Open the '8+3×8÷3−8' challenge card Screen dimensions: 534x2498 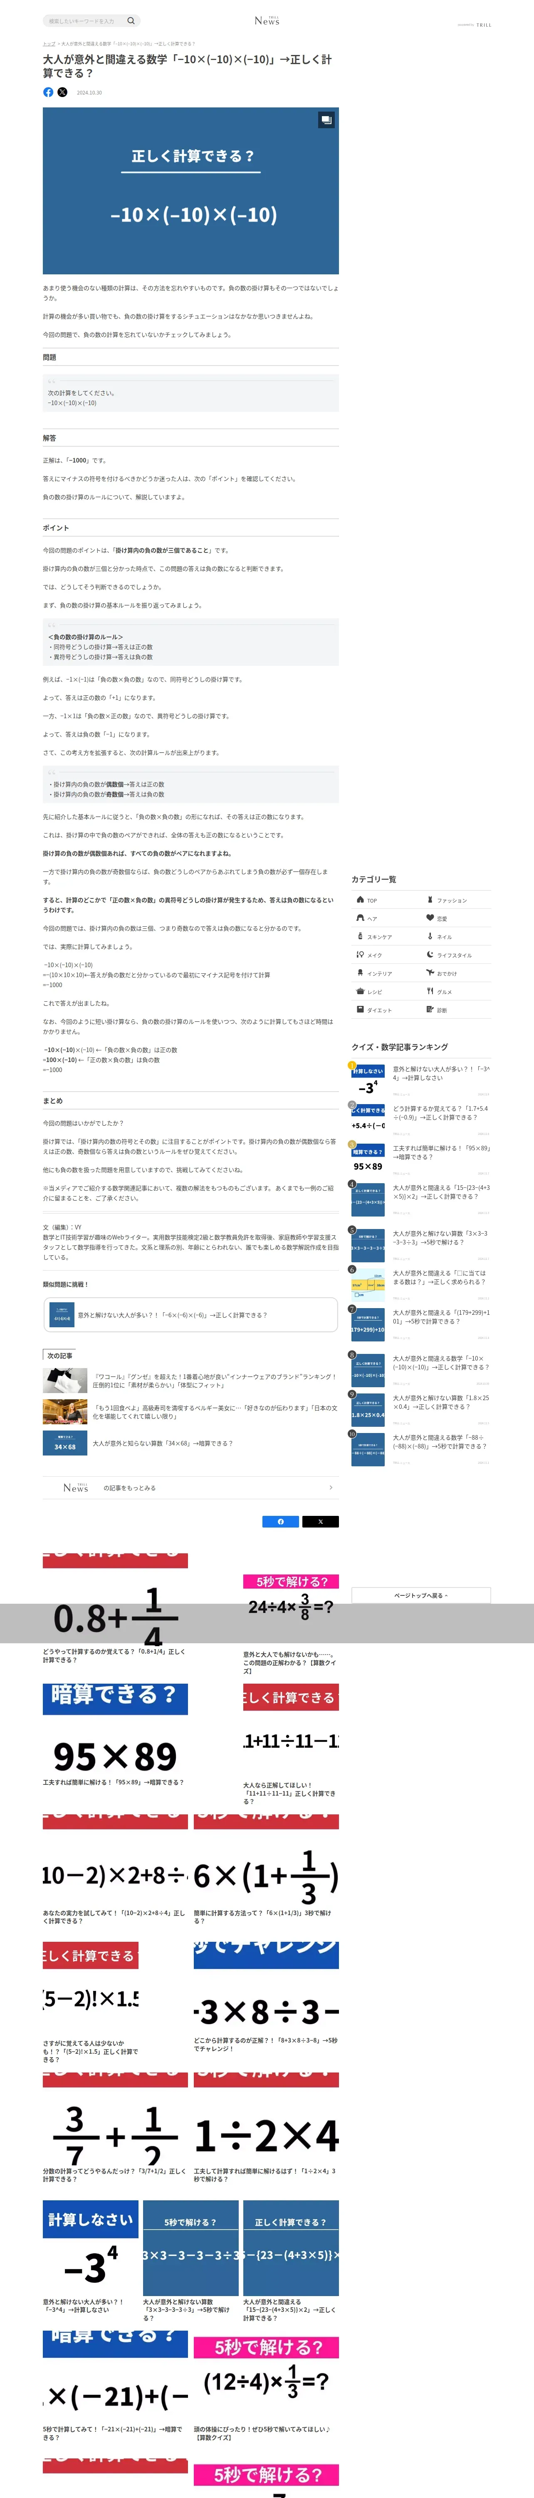pos(267,1998)
